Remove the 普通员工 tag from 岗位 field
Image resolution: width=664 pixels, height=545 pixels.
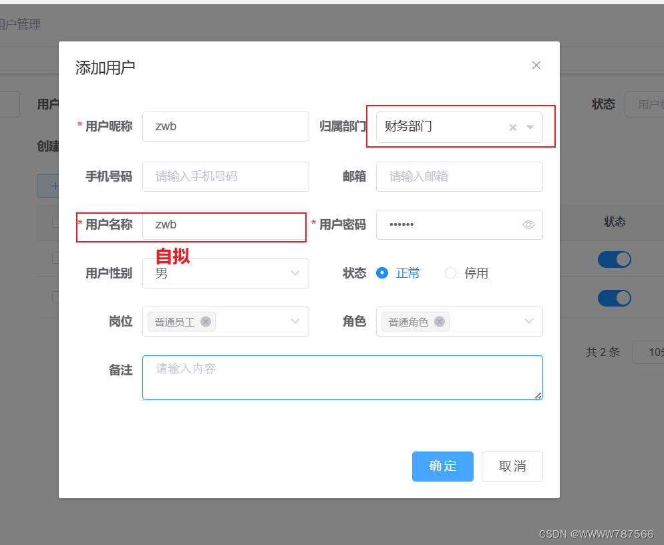click(x=206, y=321)
